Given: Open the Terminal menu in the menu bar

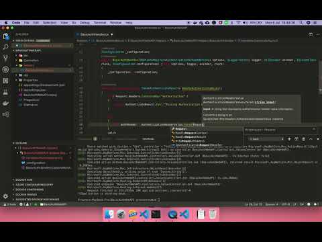Looking at the screenshot, I should (100, 23).
